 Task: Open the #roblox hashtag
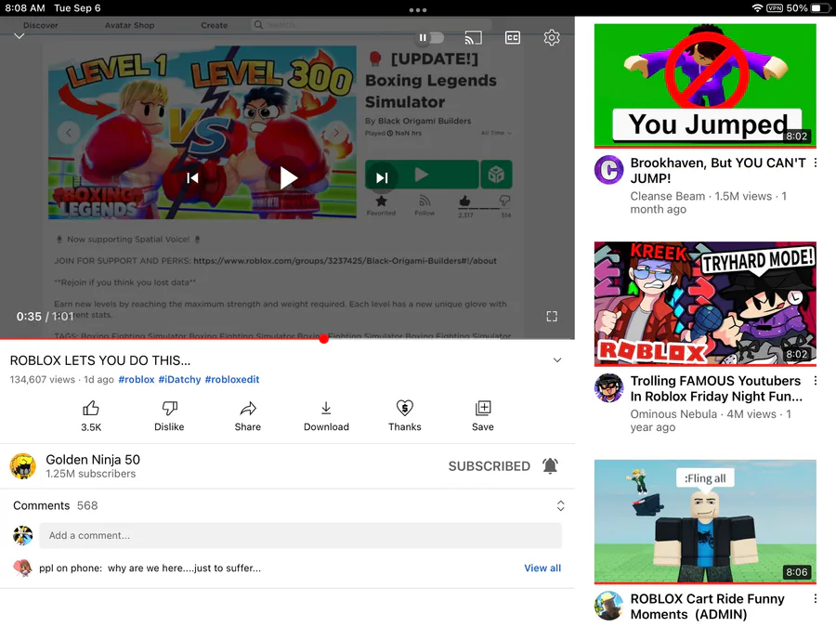coord(137,380)
